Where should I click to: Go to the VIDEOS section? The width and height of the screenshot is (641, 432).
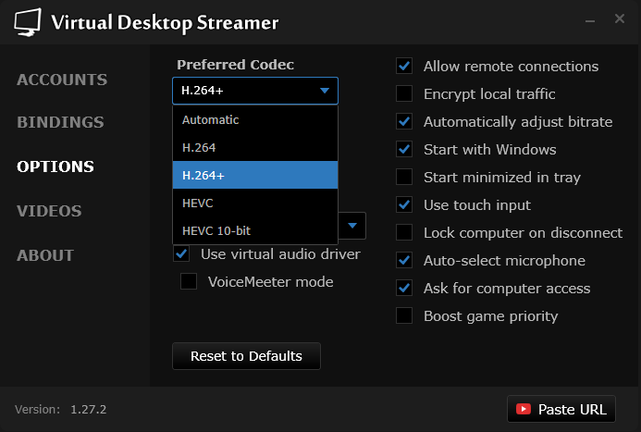pos(49,211)
